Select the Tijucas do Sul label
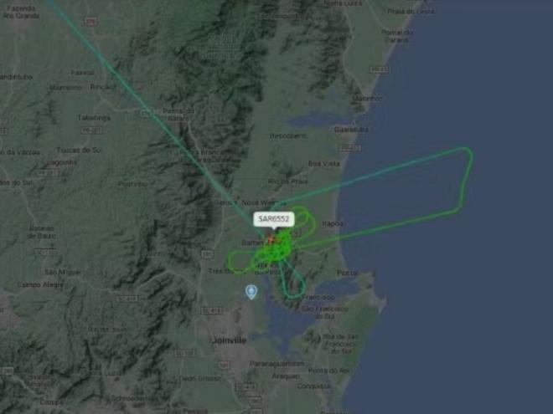 (79, 151)
